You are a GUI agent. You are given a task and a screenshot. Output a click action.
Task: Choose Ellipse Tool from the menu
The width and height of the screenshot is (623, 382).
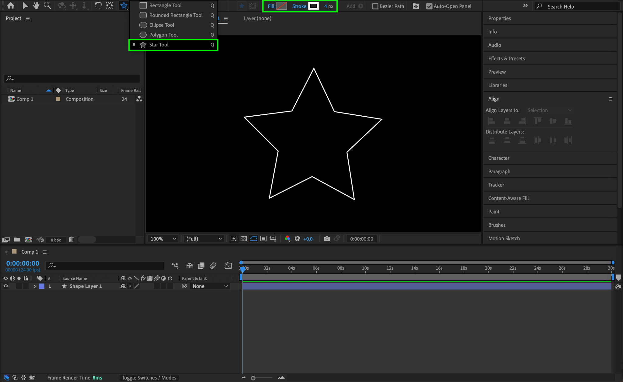tap(162, 25)
